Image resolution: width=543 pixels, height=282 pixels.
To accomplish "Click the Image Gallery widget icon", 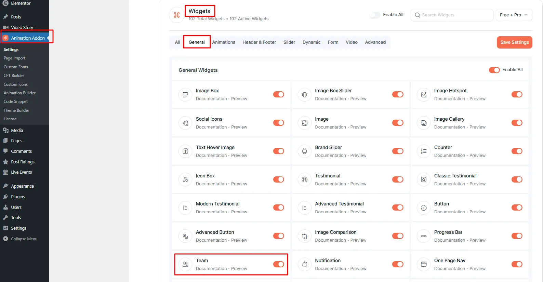I will pos(424,123).
